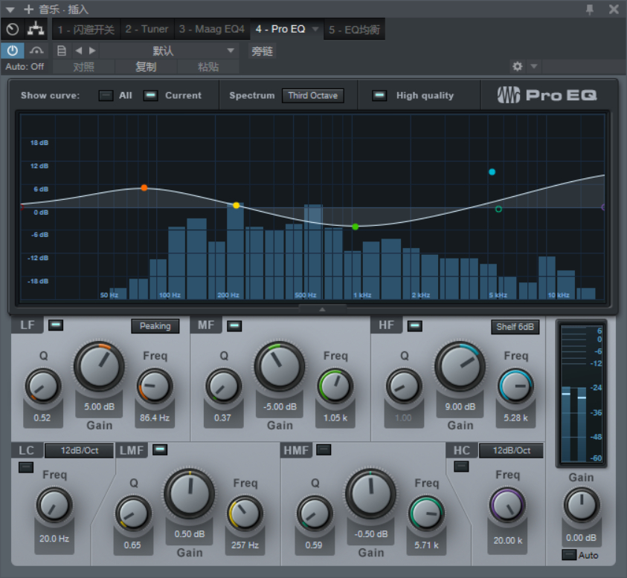Go to the previous preset arrow
Viewport: 627px width, 578px height.
coord(78,51)
